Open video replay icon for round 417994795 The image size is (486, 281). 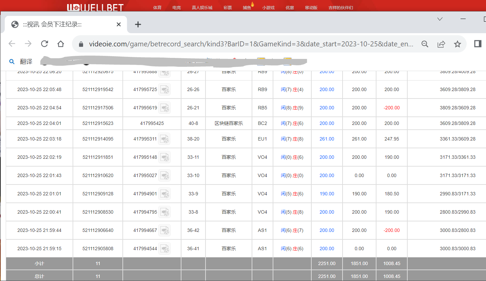(x=164, y=212)
